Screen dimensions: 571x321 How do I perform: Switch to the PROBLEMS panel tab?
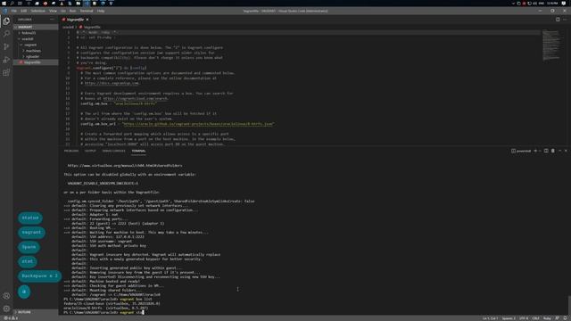(71, 151)
